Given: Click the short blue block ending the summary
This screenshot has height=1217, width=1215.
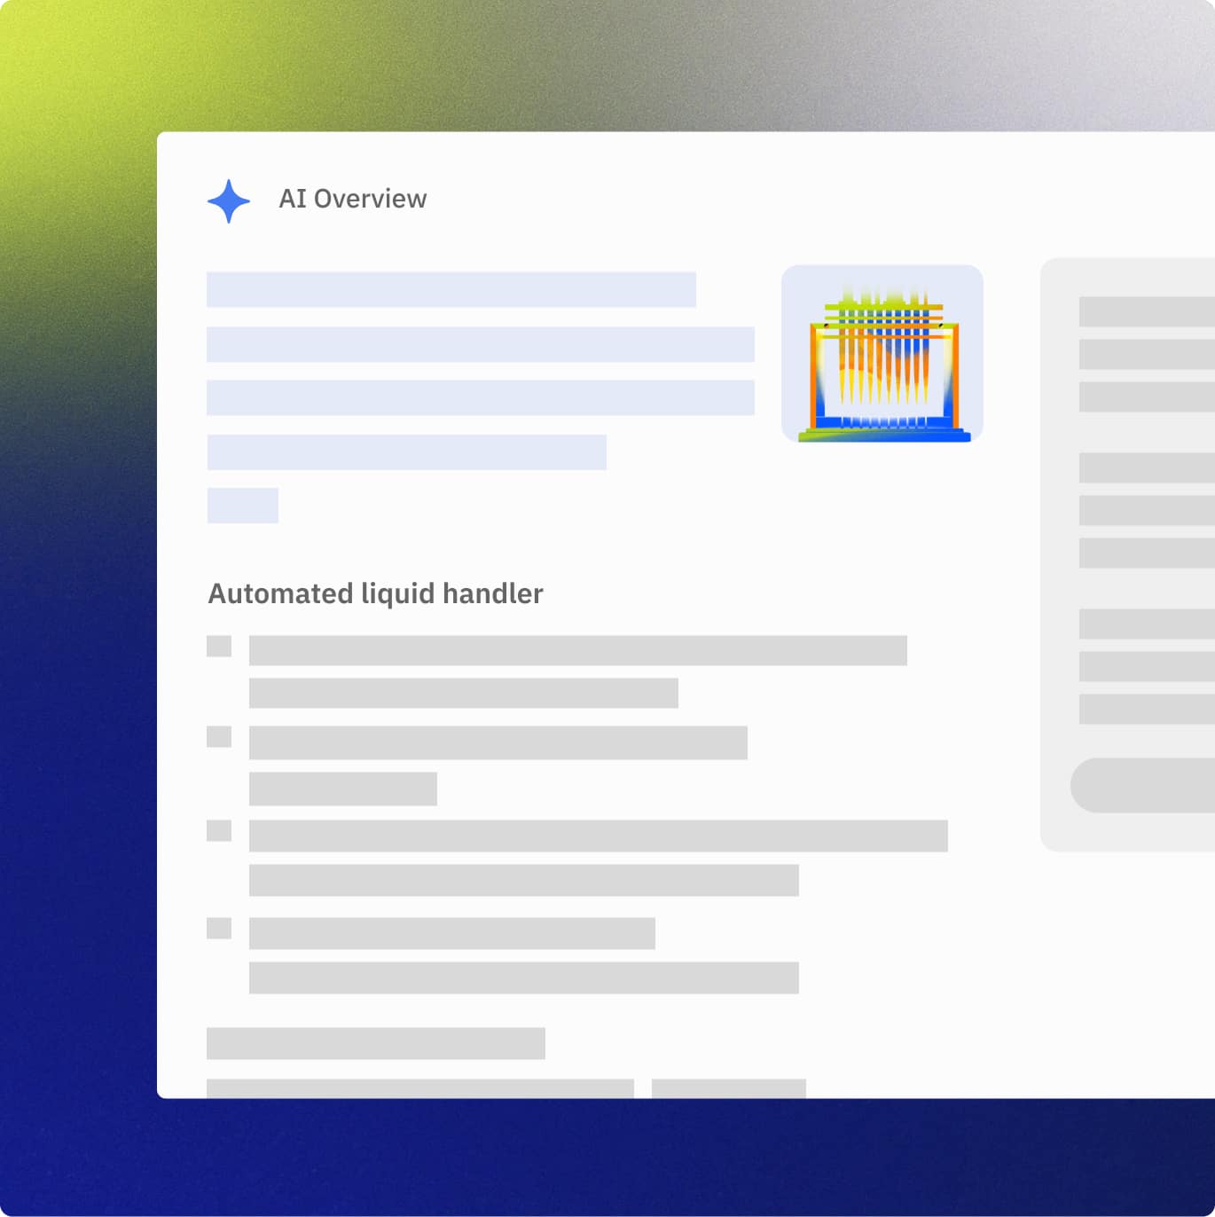Looking at the screenshot, I should click(x=242, y=506).
